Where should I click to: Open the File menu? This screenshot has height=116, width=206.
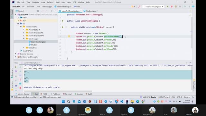(x=18, y=2)
